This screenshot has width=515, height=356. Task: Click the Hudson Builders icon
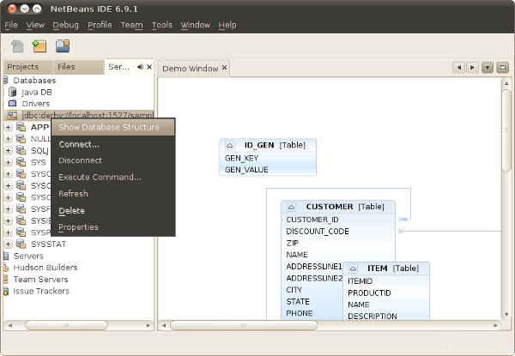tap(6, 268)
